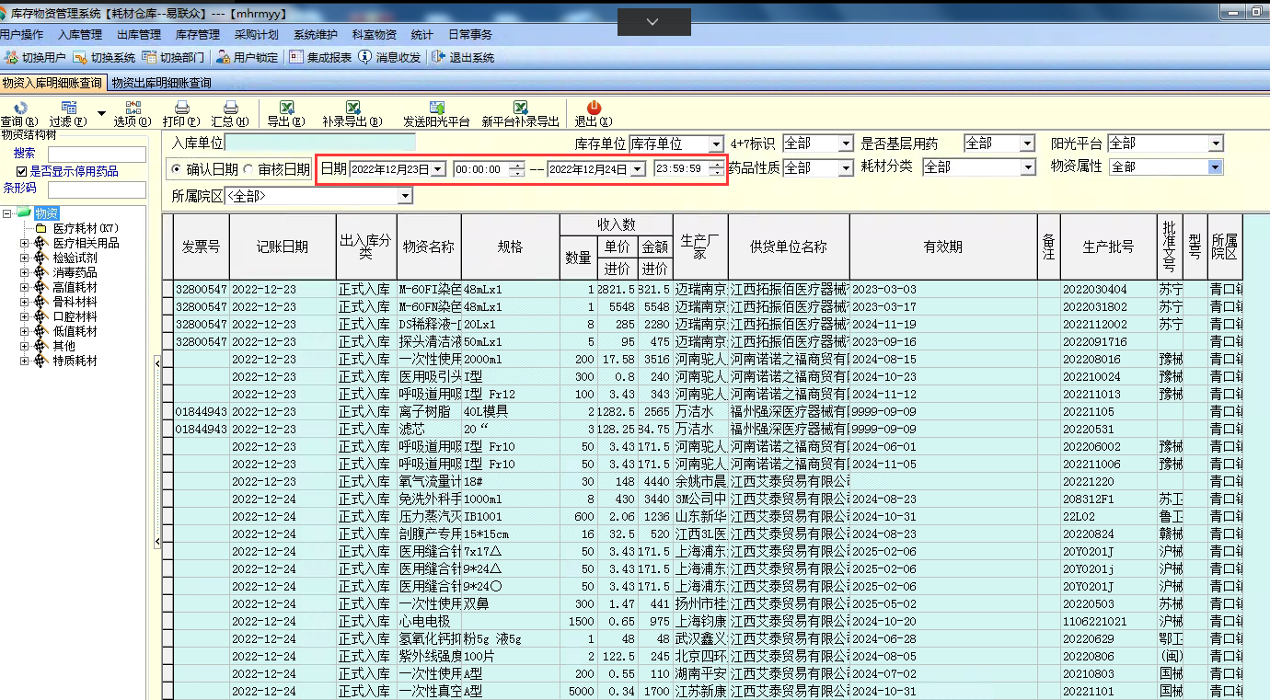Image resolution: width=1270 pixels, height=700 pixels.
Task: Click the 发送阳光平台 send icon
Action: (436, 108)
